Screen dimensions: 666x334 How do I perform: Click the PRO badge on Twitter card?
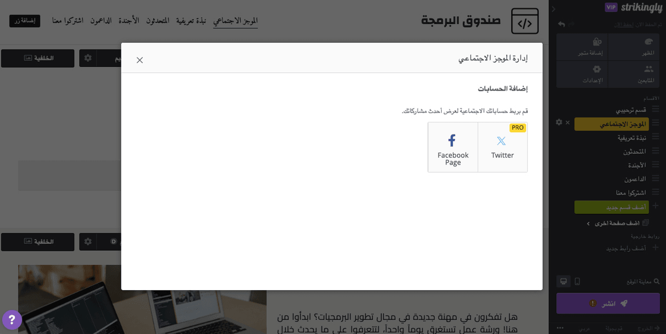point(517,128)
